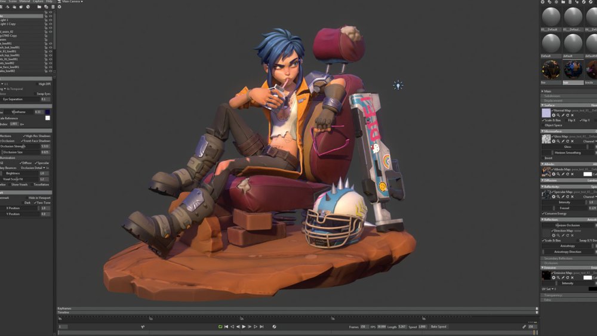Toggle visibility eye for Light 1 Copy
Viewport: 597px width, 336px height.
pyautogui.click(x=51, y=24)
